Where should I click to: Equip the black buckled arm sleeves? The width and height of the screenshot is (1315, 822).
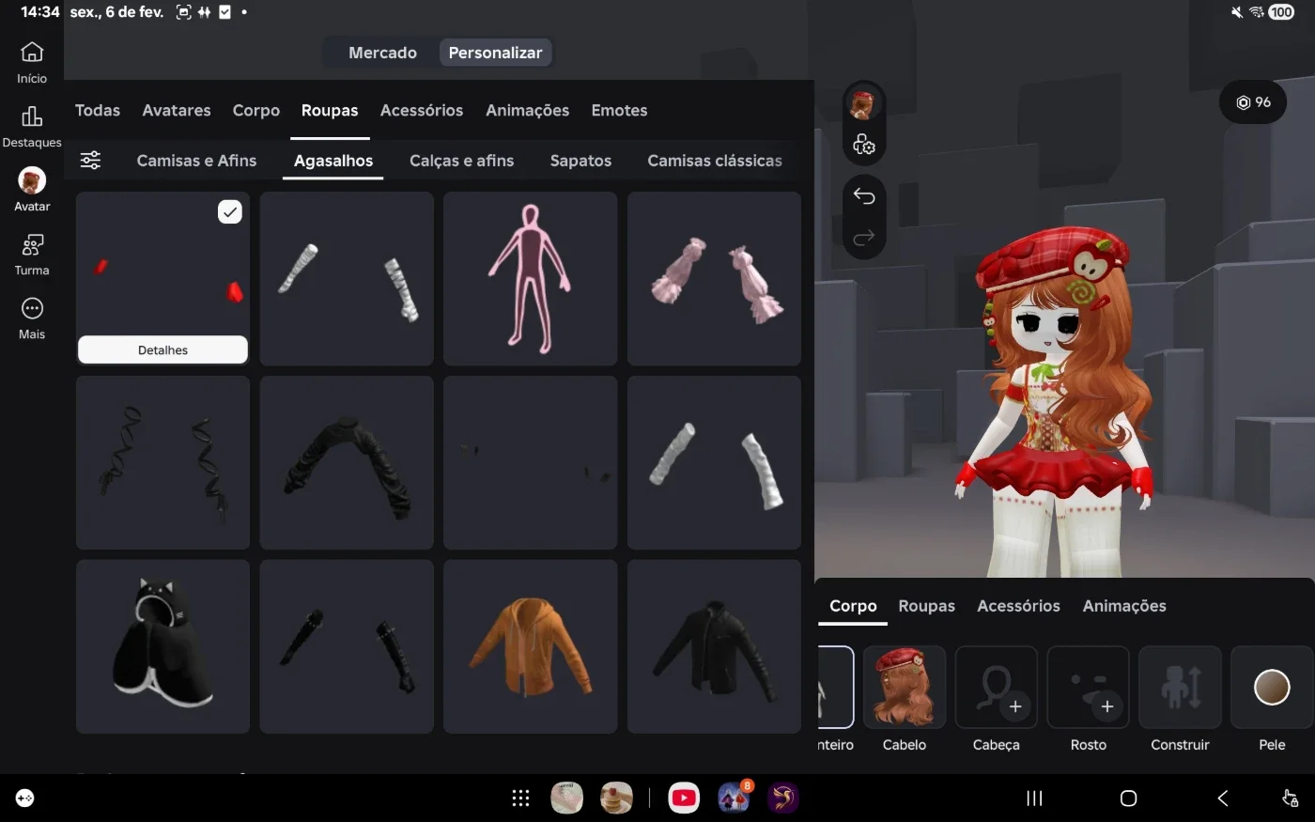coord(347,647)
